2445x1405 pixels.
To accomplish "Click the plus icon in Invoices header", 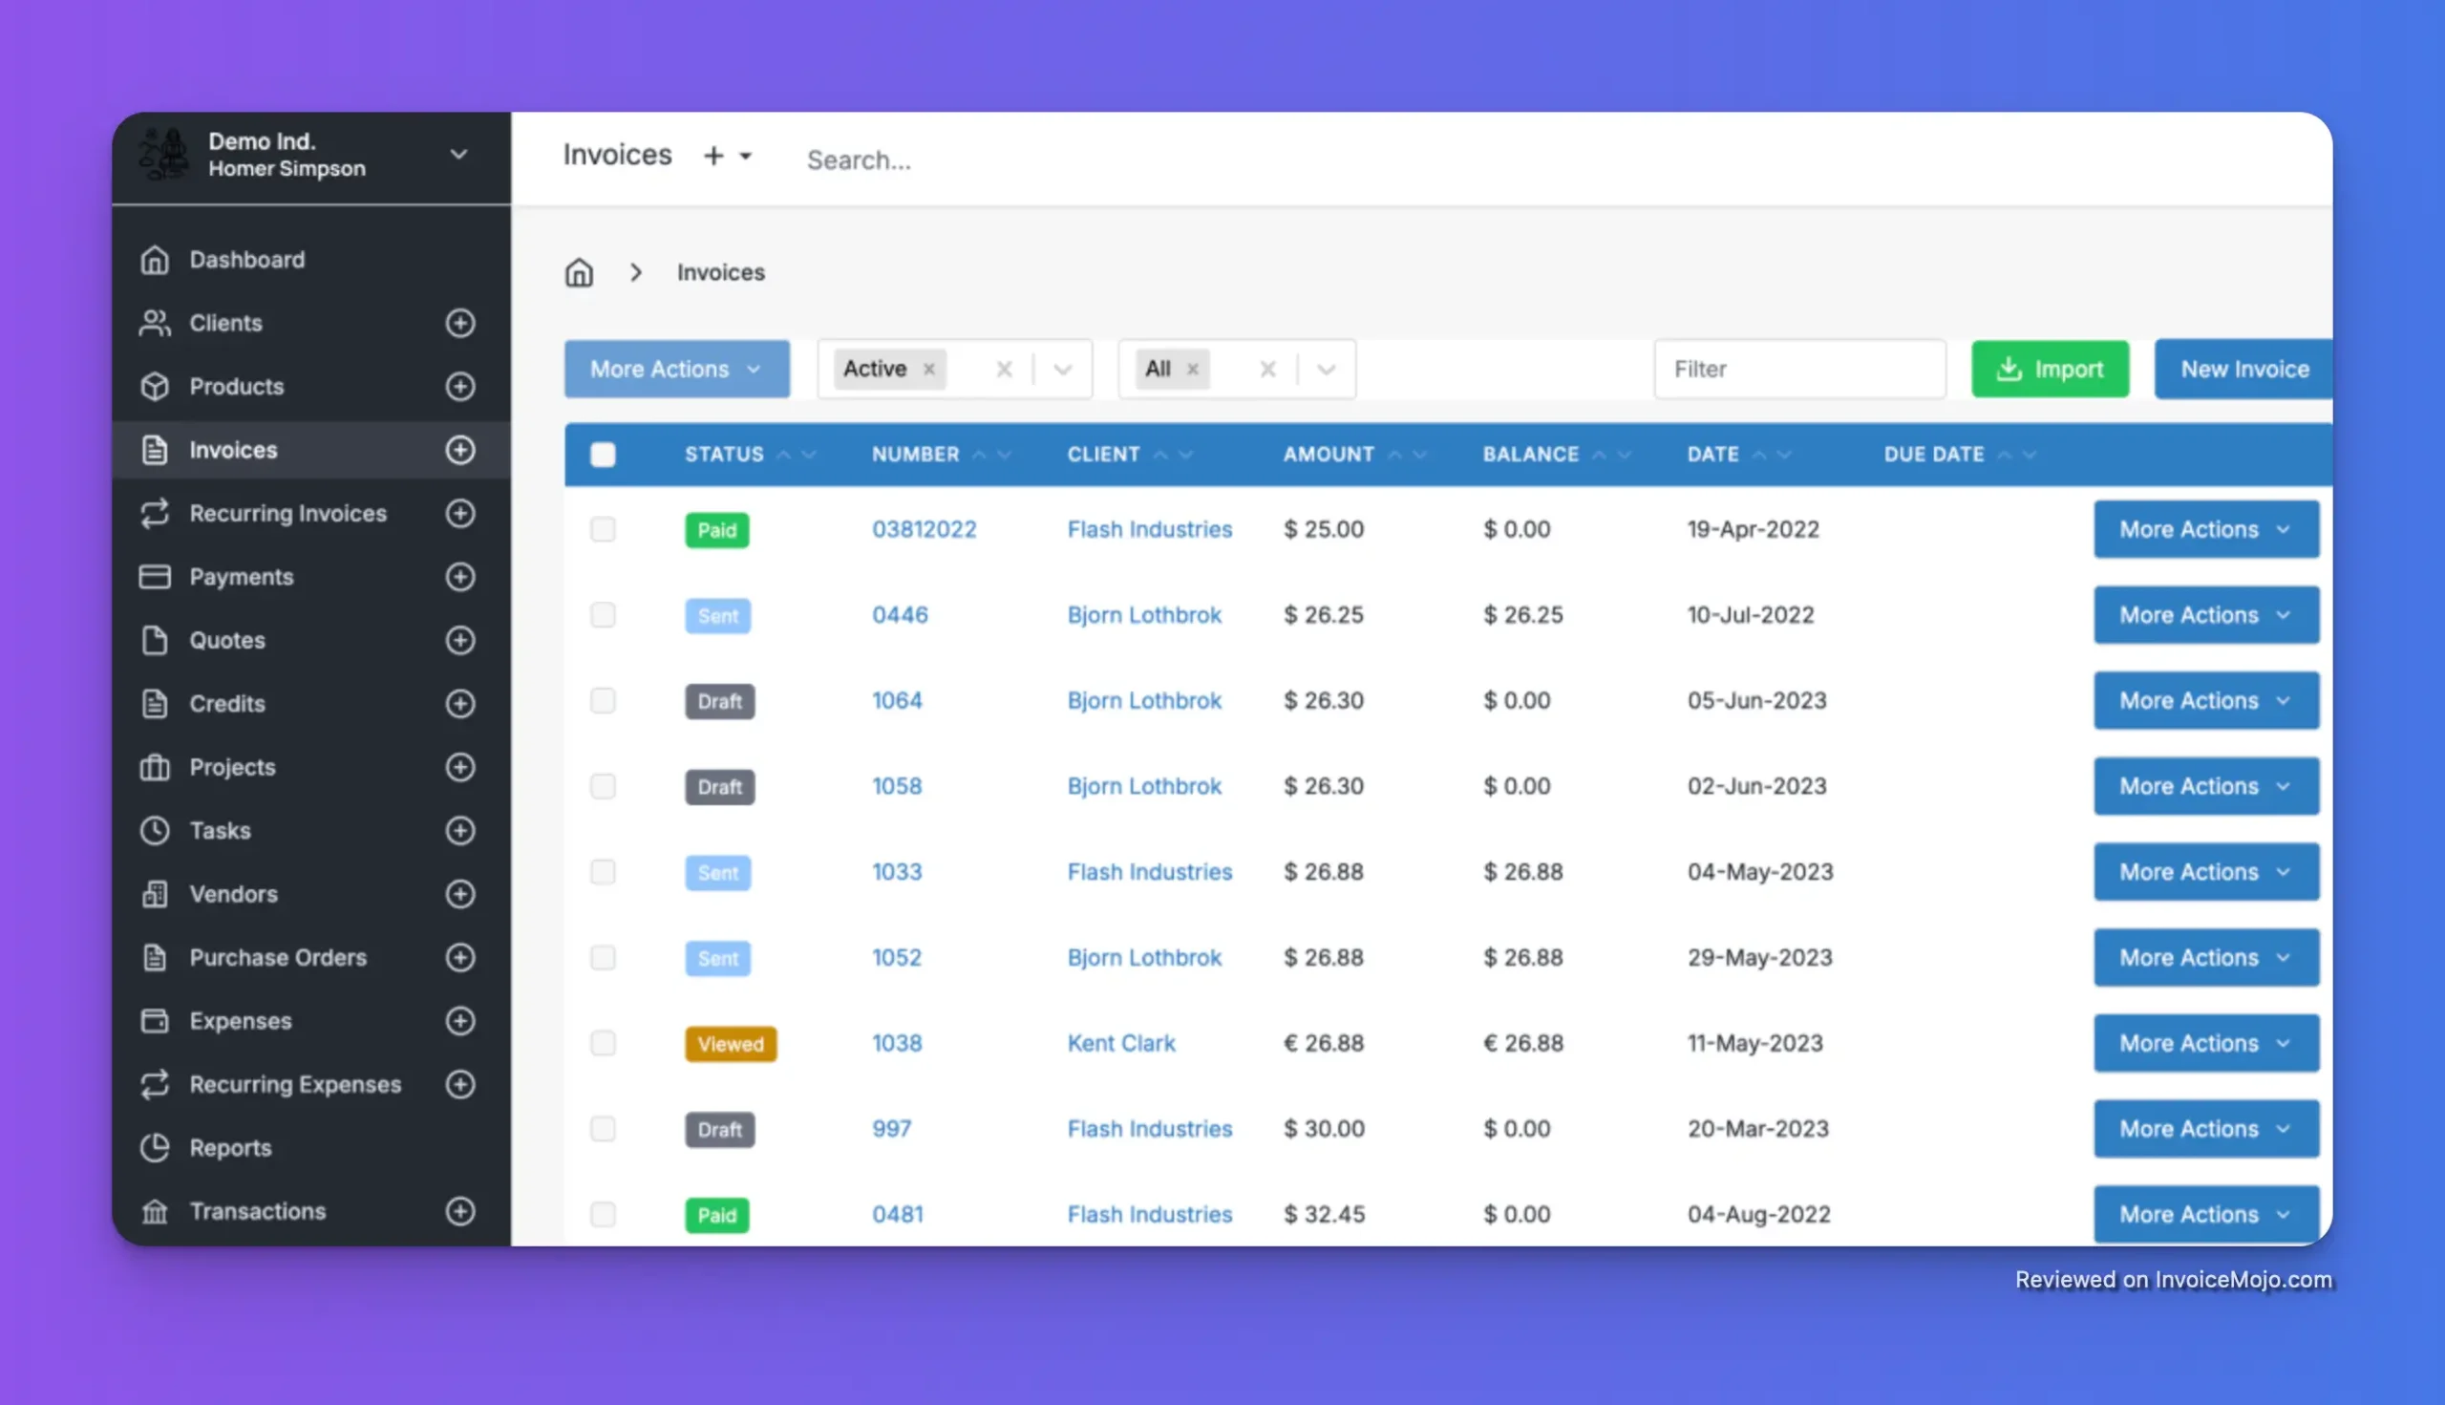I will 713,156.
